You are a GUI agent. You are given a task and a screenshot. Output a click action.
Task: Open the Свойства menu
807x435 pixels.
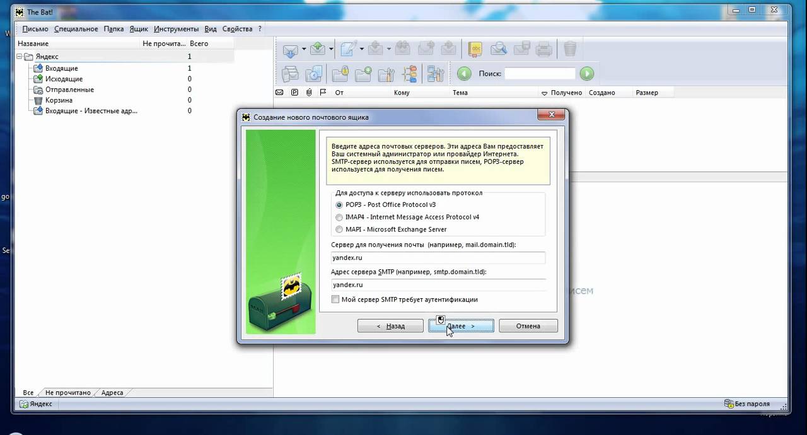[x=238, y=29]
